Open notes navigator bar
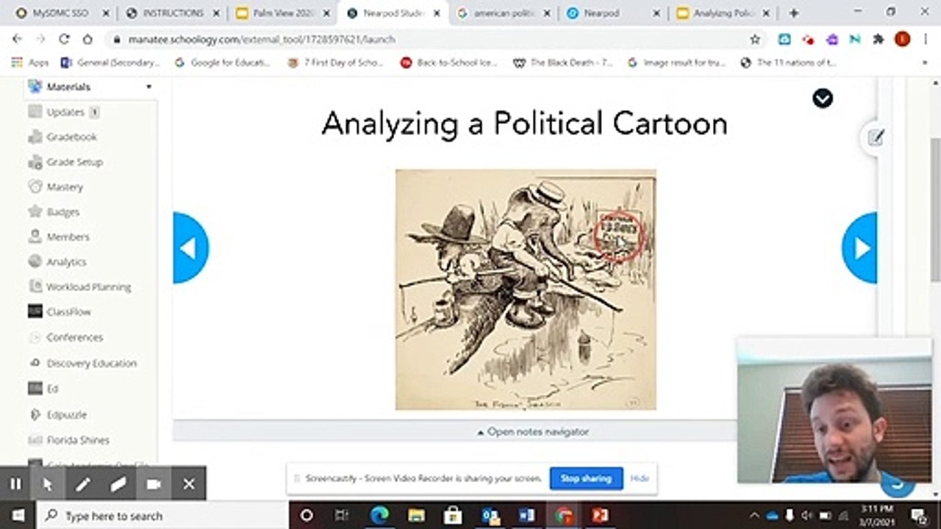941x529 pixels. pyautogui.click(x=533, y=432)
